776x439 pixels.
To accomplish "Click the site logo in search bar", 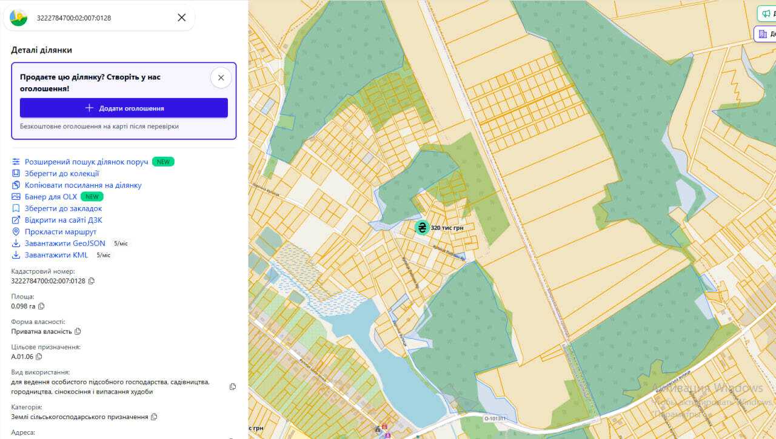I will coord(19,18).
